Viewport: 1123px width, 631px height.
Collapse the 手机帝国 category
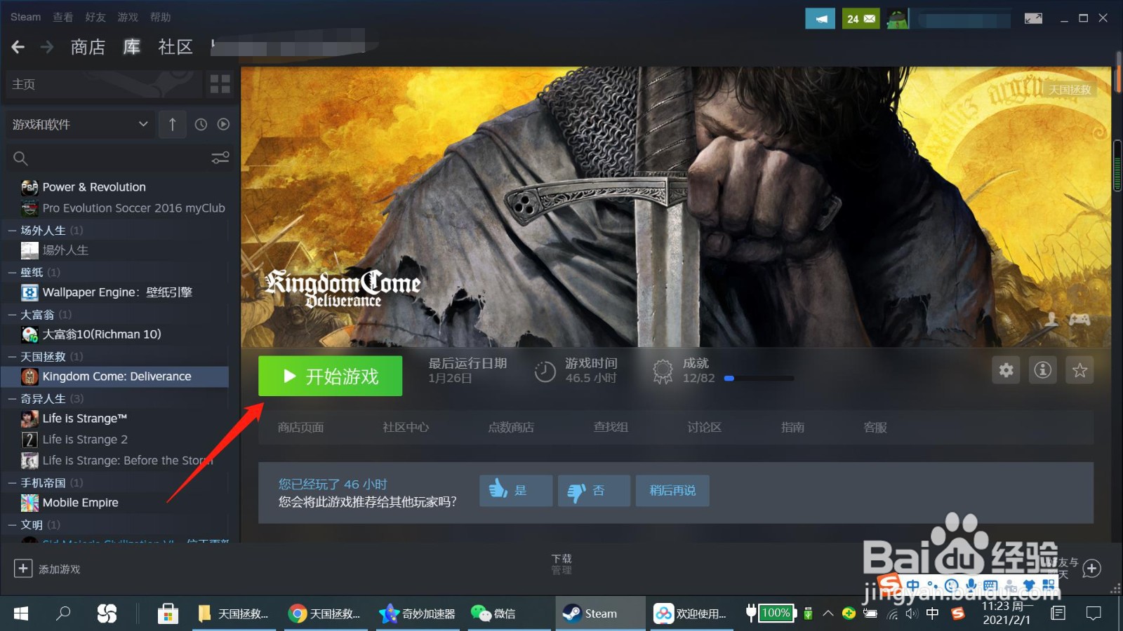(x=13, y=482)
